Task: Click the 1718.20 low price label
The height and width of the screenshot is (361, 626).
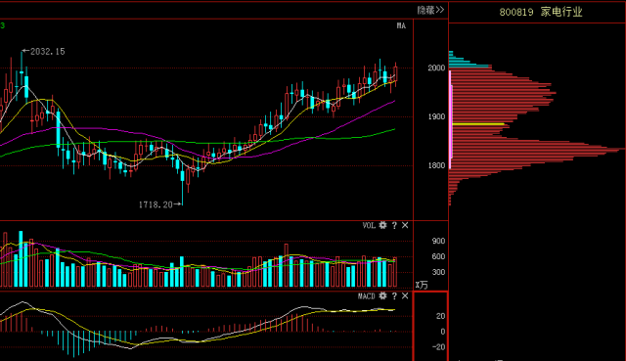Action: coord(156,204)
